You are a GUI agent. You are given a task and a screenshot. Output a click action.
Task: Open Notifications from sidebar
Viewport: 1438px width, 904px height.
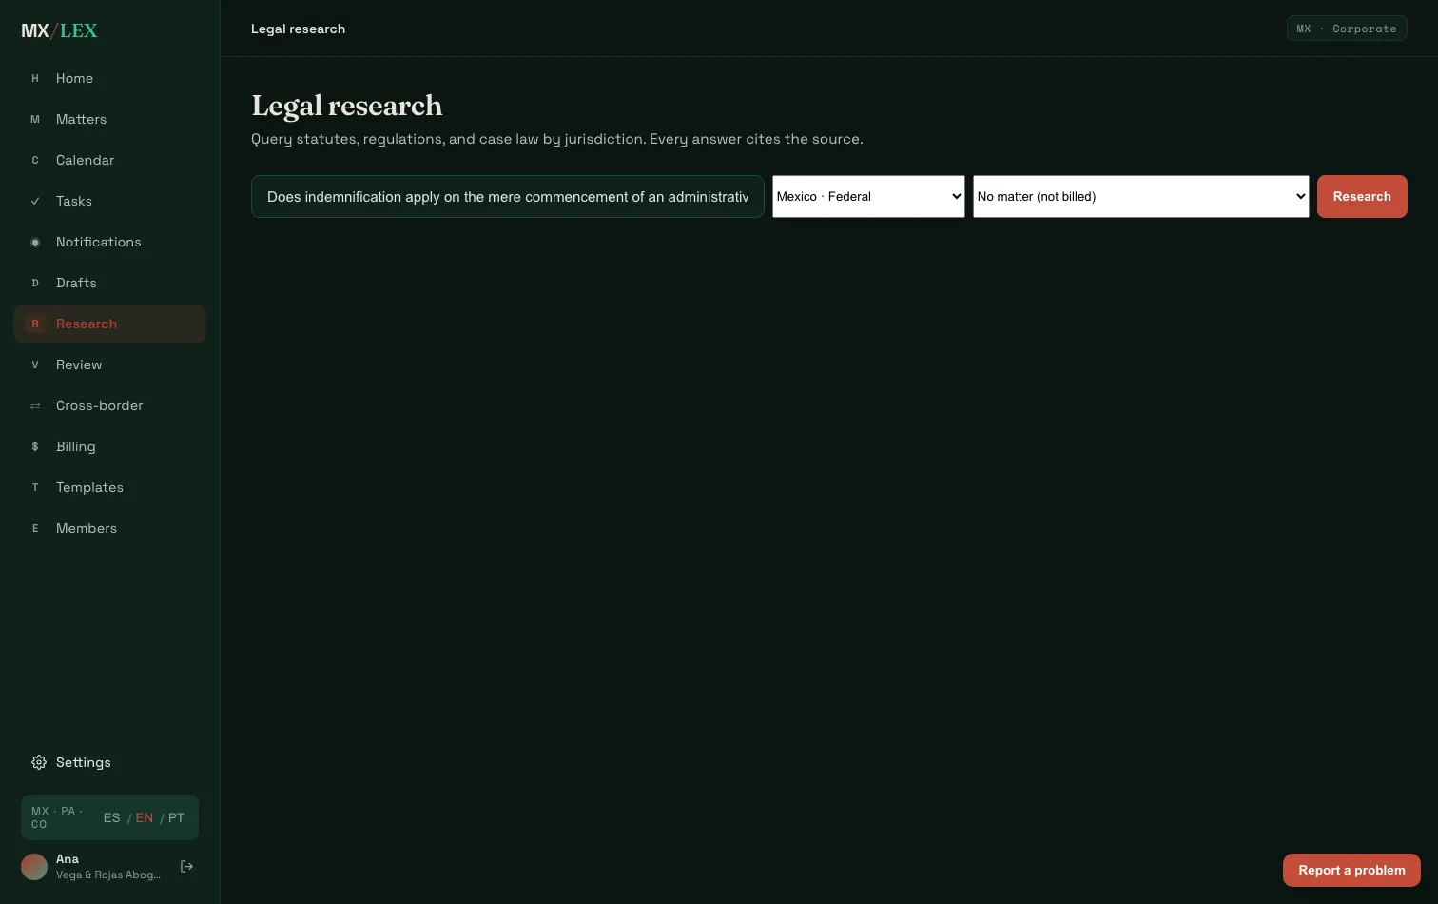point(109,242)
